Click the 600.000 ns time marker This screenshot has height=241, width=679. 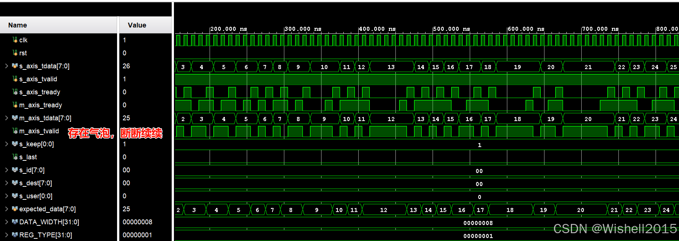point(526,29)
